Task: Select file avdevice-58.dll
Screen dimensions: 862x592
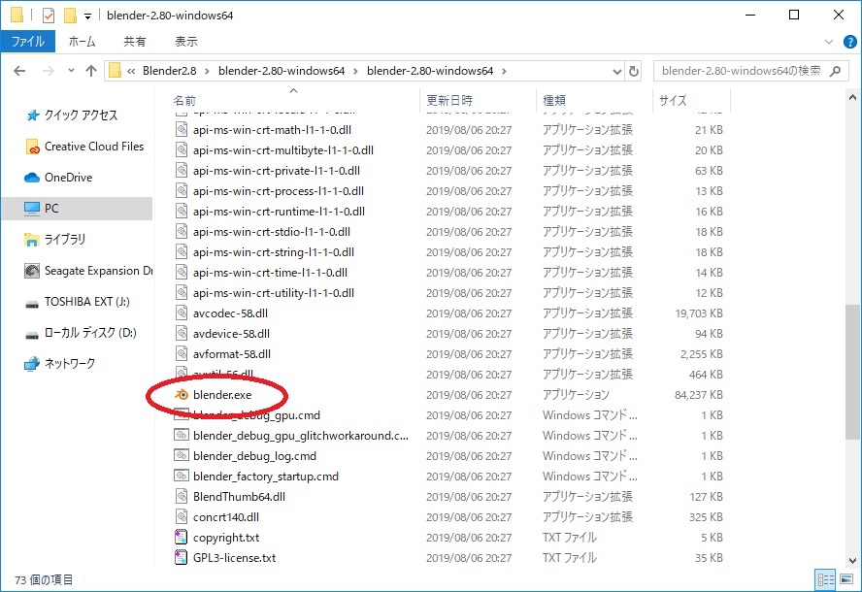Action: [x=231, y=334]
